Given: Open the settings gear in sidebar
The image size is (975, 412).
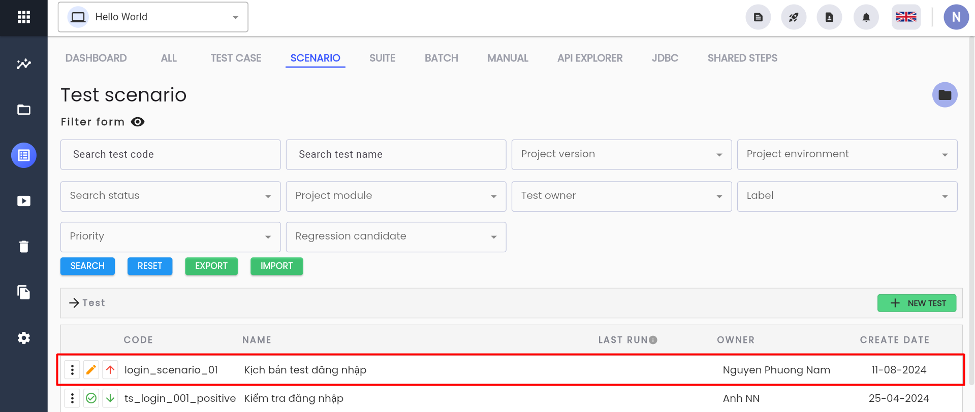Looking at the screenshot, I should click(23, 338).
